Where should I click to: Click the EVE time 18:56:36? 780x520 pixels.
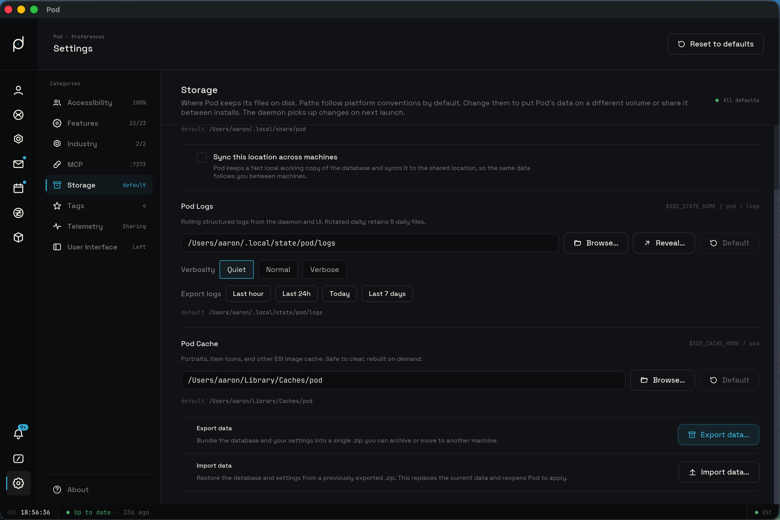pos(35,512)
